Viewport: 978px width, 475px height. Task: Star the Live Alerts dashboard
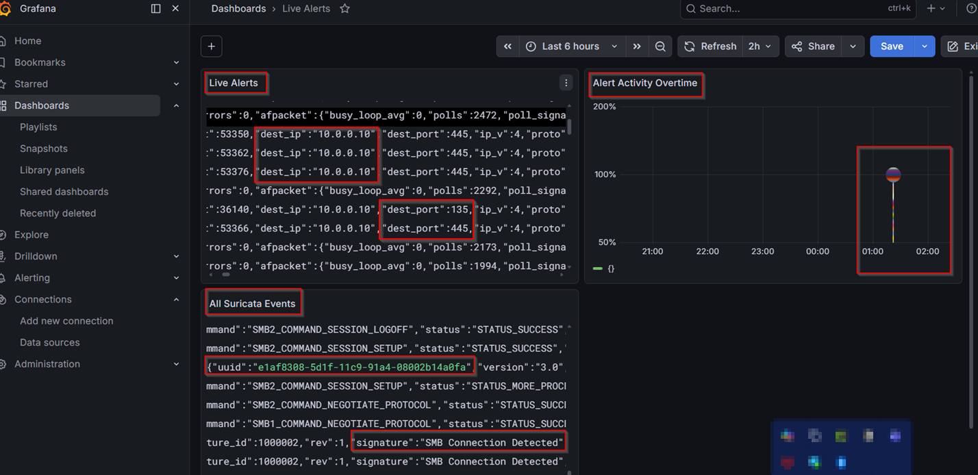coord(345,9)
